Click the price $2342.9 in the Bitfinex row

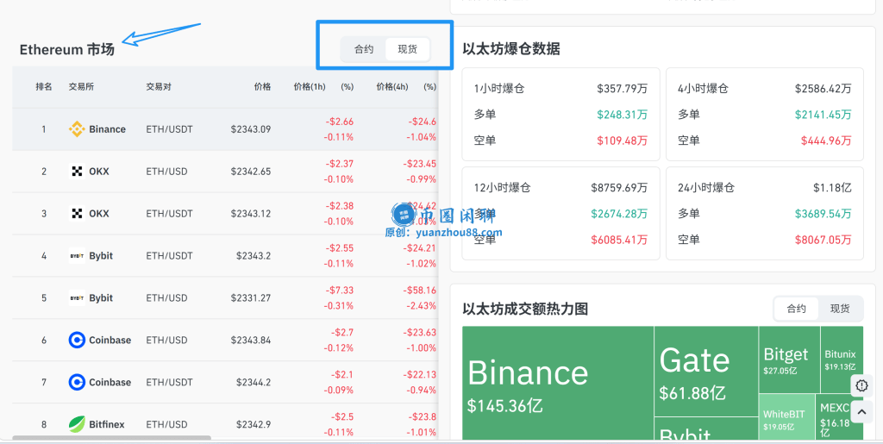254,424
